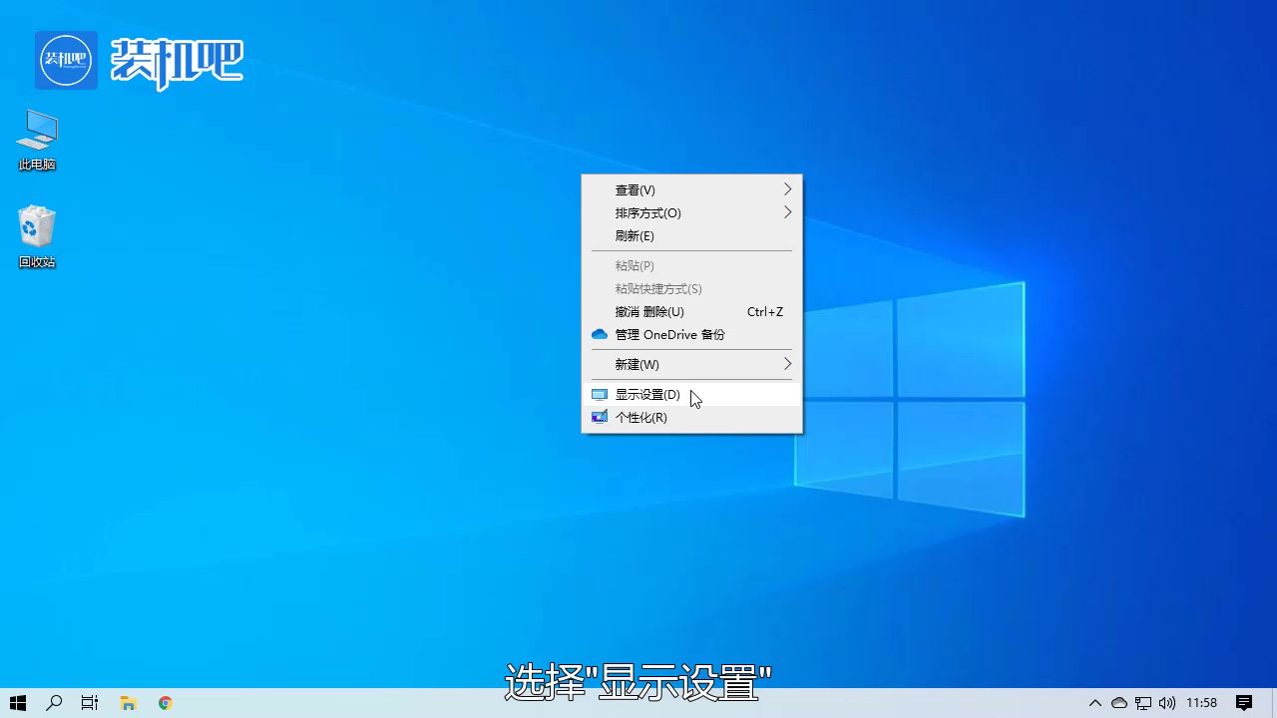Open Task View on the taskbar

89,703
